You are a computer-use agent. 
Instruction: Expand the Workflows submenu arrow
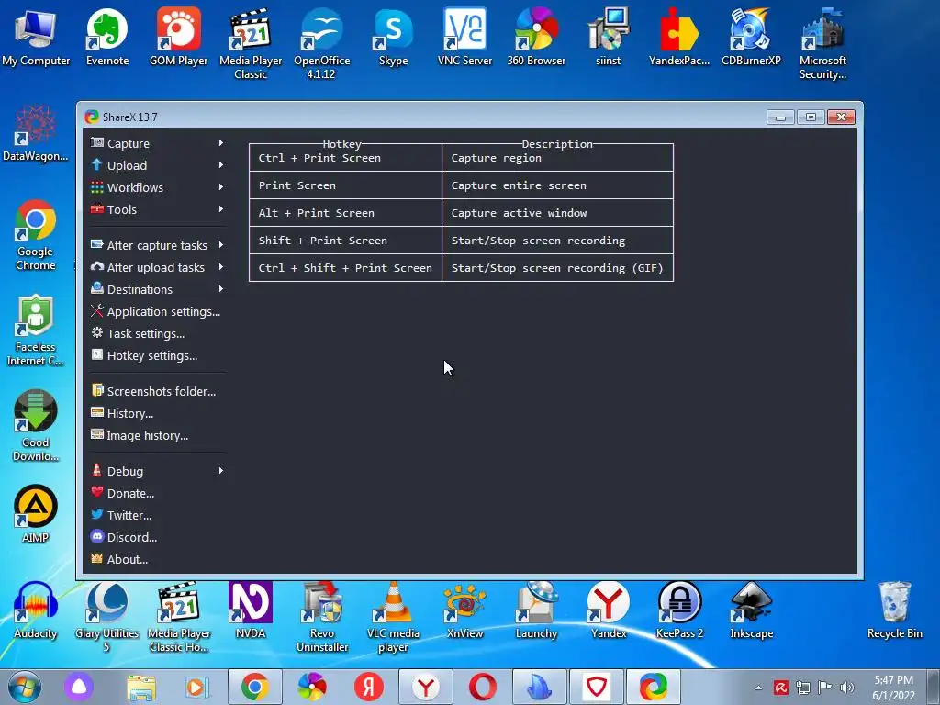(x=220, y=187)
